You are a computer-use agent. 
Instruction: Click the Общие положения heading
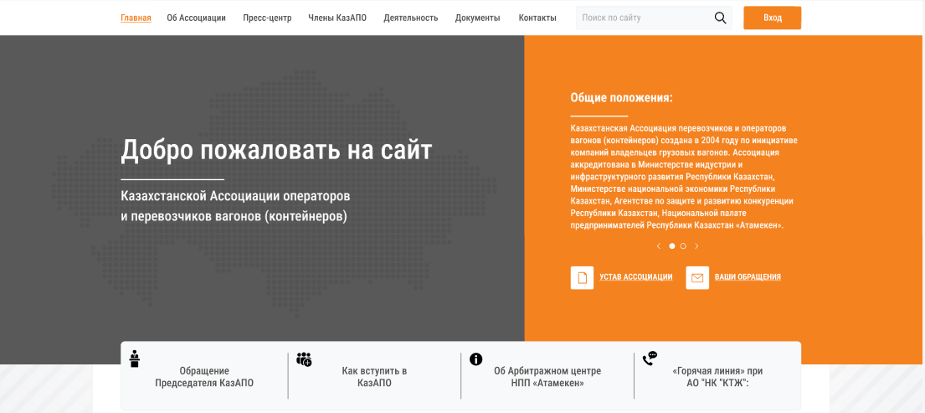tap(622, 98)
